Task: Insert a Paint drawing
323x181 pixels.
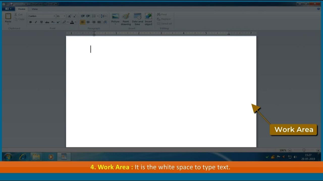Action: pos(126,19)
